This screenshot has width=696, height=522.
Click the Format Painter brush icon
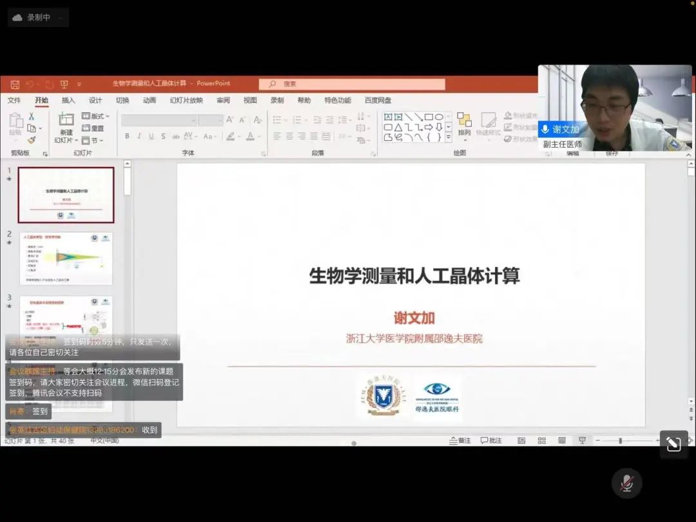[x=31, y=139]
